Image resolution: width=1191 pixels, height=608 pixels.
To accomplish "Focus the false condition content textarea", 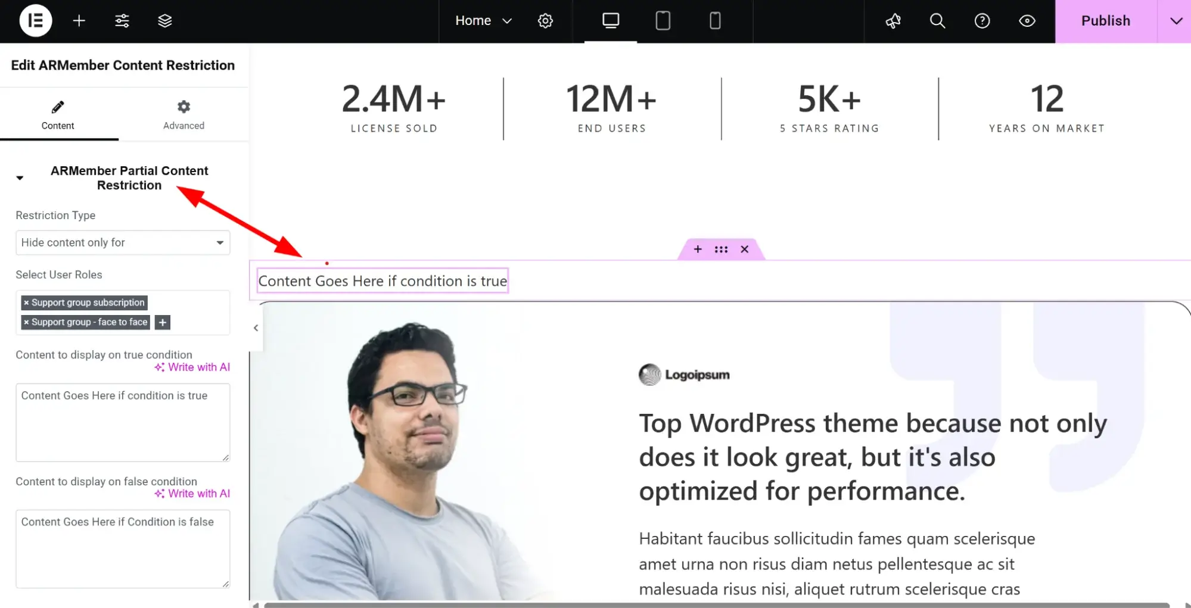I will [123, 548].
